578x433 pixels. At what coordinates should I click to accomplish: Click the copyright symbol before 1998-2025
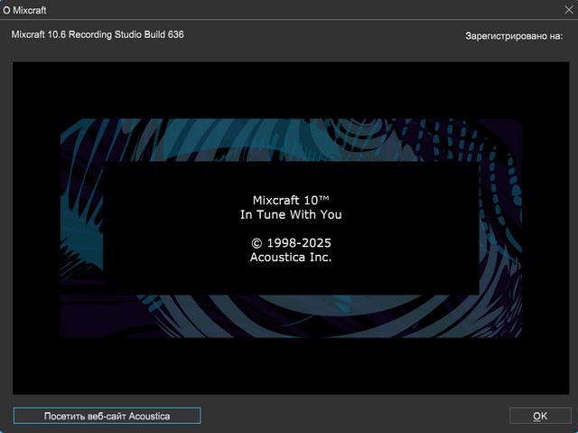click(x=256, y=244)
